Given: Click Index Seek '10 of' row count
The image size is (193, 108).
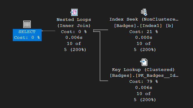Looking at the screenshot, I should click(144, 43).
